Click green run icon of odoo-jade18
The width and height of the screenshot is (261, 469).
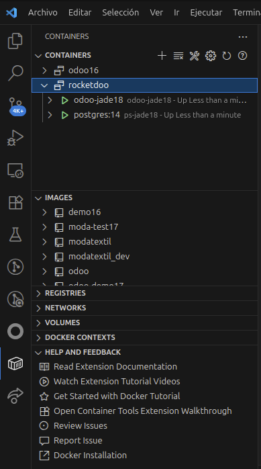[65, 100]
